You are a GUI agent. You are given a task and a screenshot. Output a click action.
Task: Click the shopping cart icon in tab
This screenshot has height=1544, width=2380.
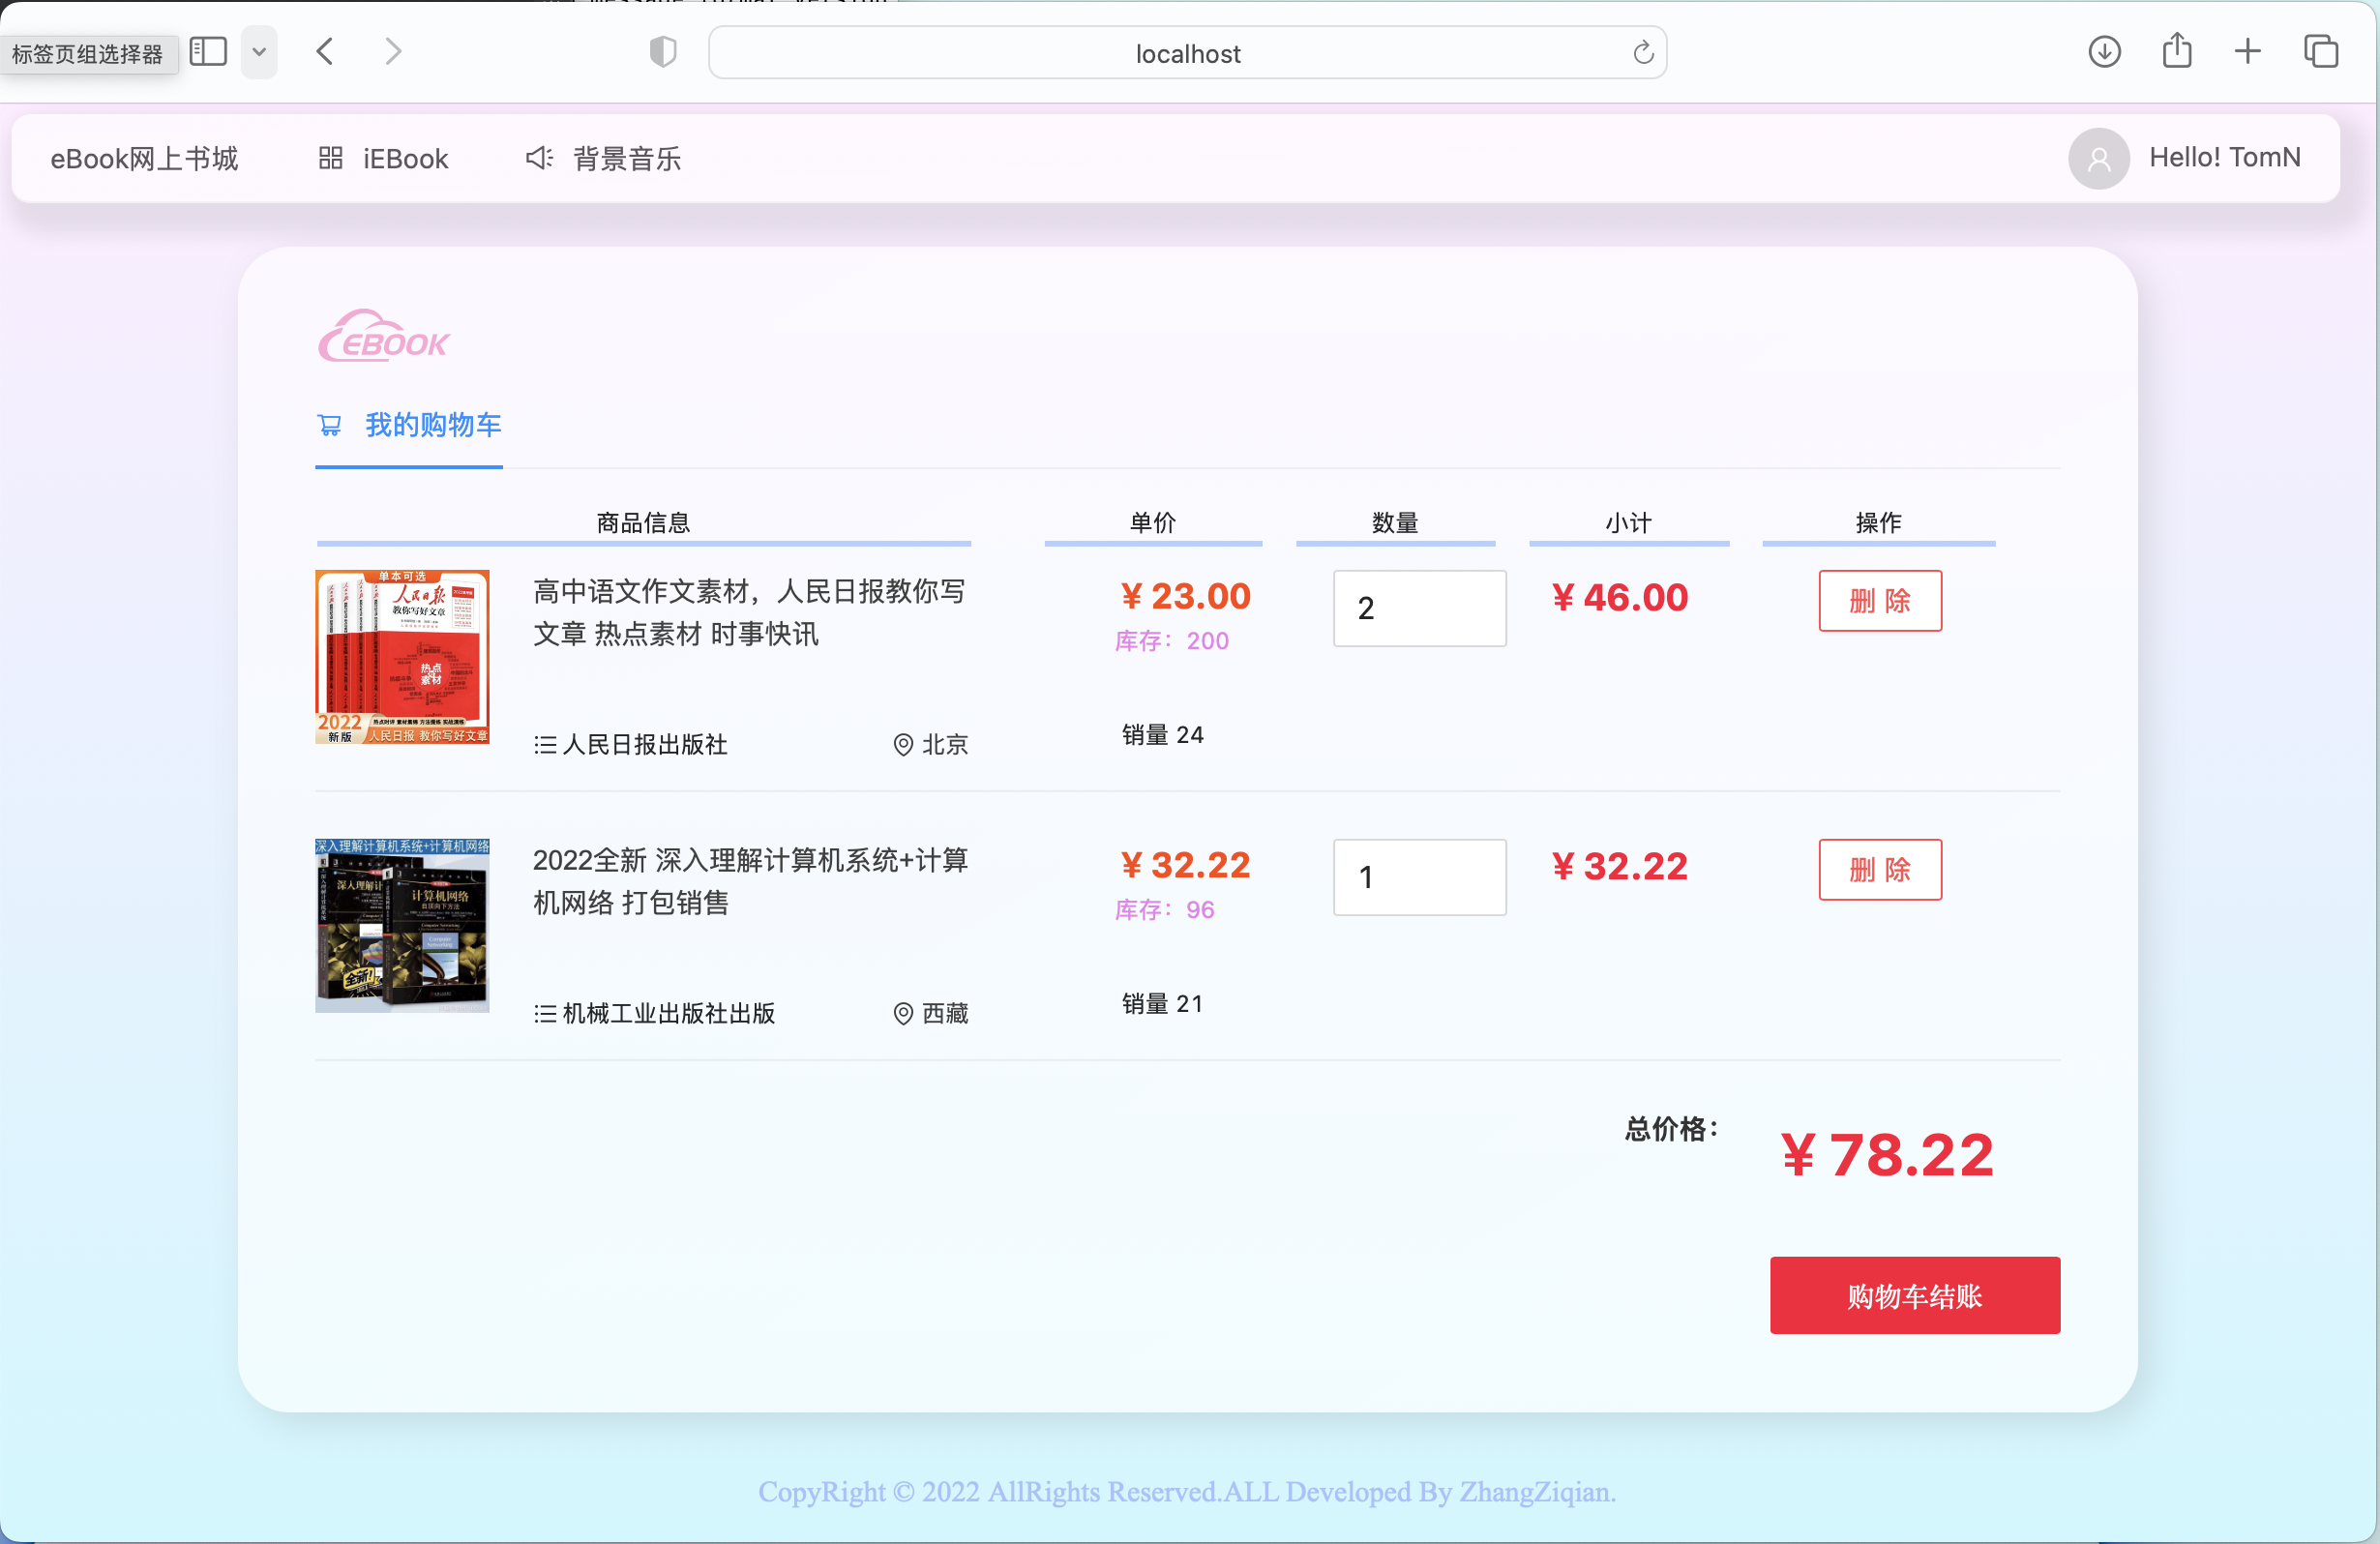point(329,425)
